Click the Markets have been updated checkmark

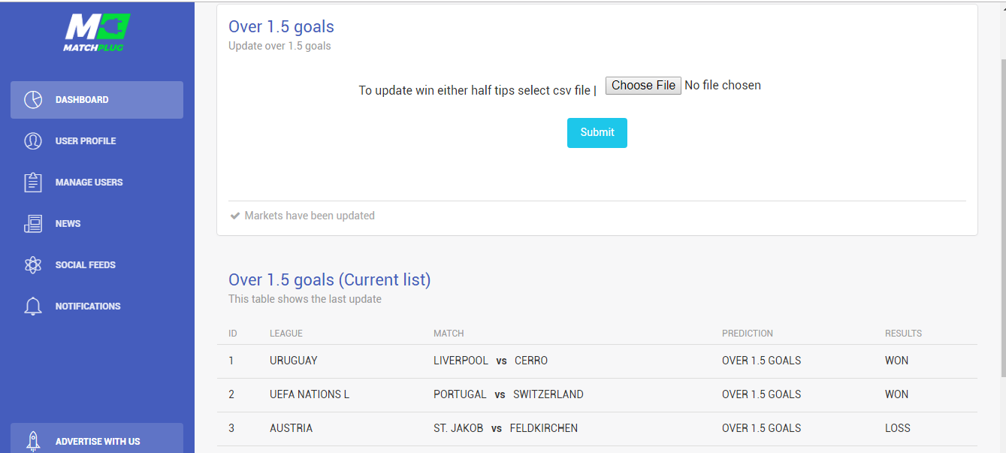point(234,216)
